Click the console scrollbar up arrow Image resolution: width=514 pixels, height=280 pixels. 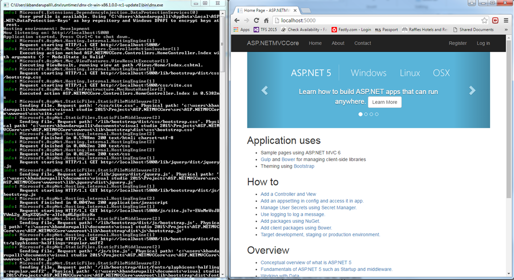pyautogui.click(x=222, y=14)
